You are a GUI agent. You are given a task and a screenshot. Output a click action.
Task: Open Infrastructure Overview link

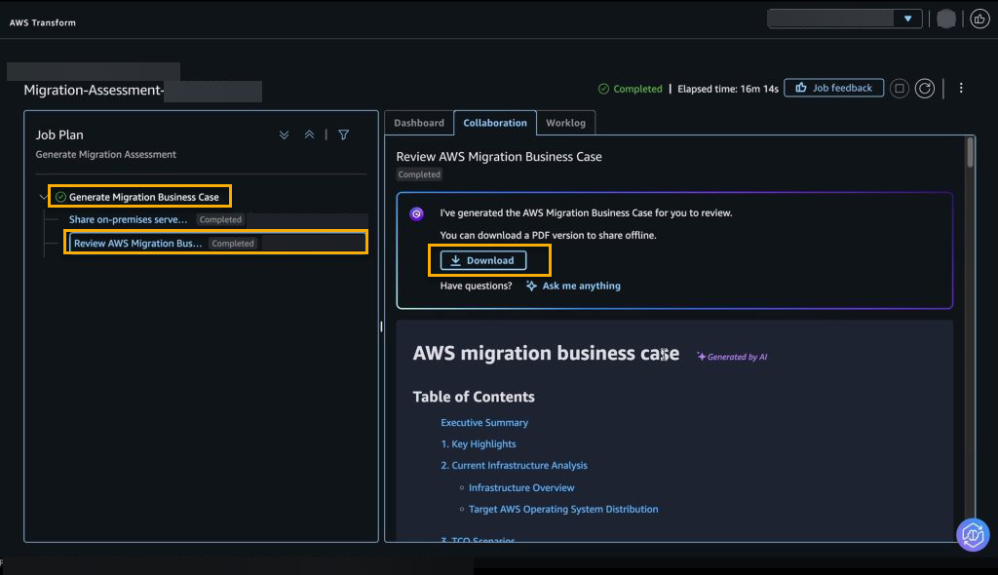[521, 487]
